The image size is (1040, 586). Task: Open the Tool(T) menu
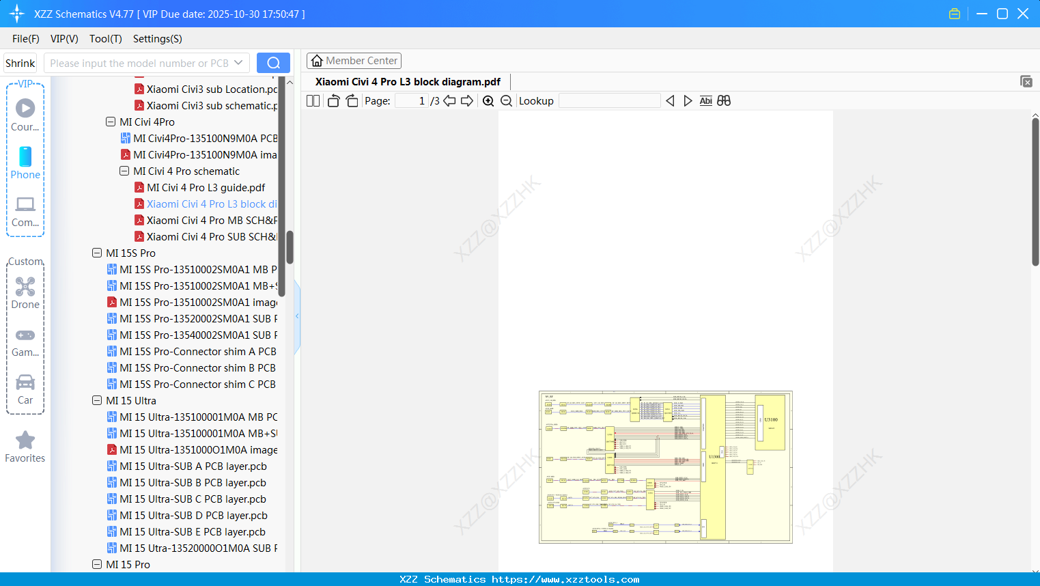click(105, 39)
